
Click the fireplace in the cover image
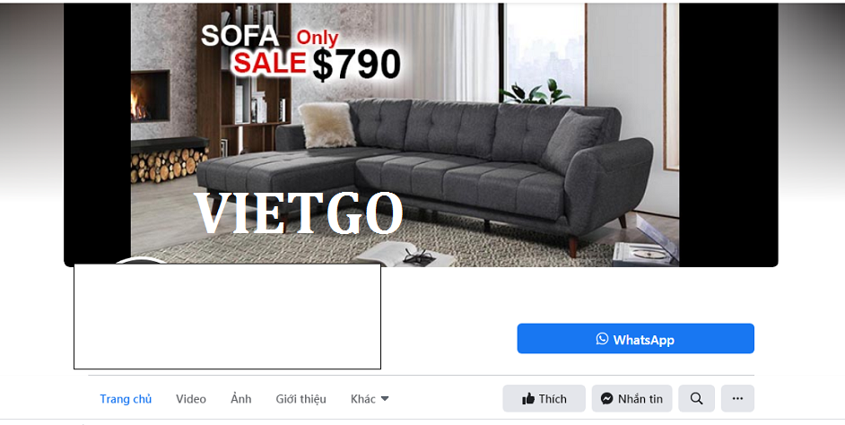150,96
